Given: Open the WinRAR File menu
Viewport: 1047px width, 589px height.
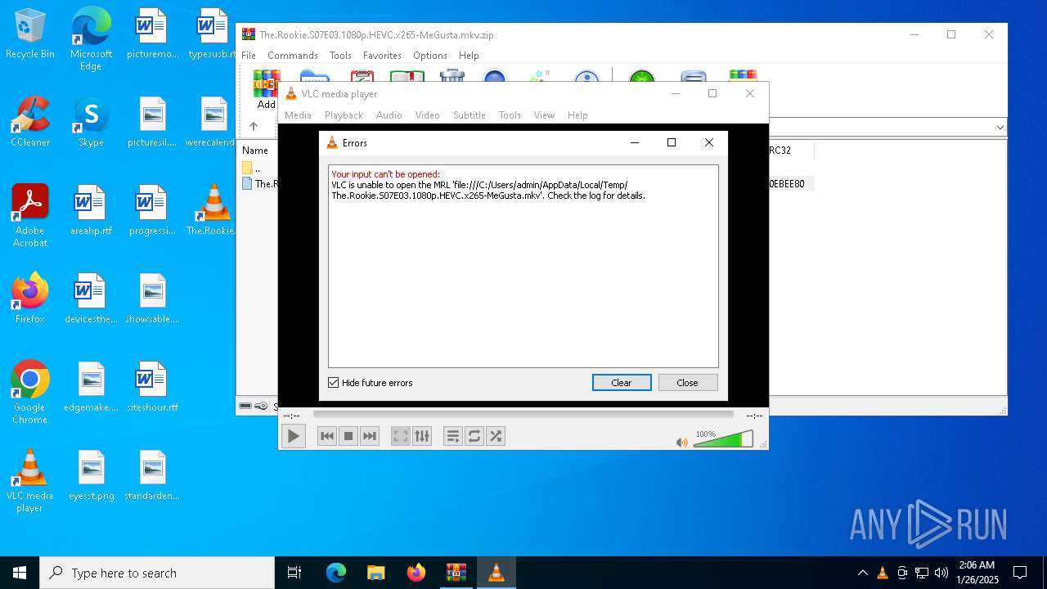Looking at the screenshot, I should click(249, 56).
